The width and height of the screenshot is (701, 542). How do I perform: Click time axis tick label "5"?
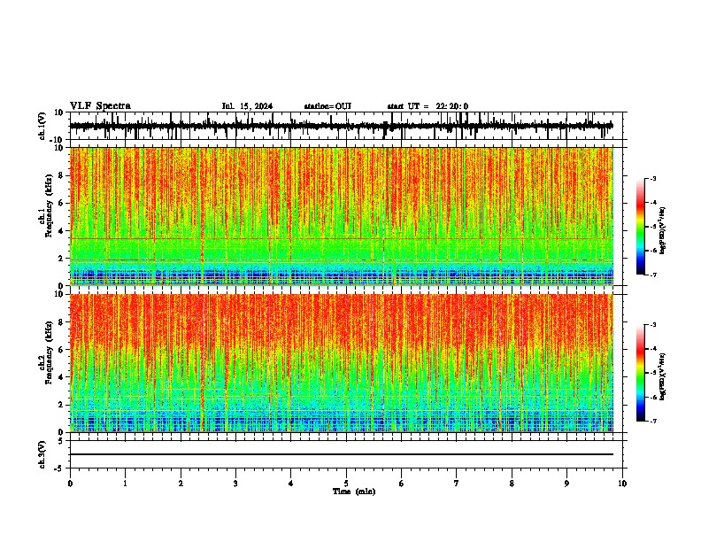tap(346, 484)
